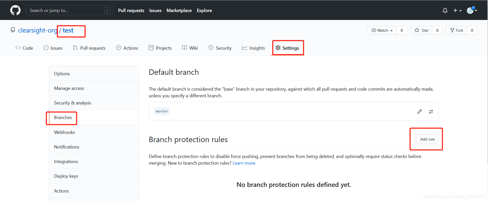This screenshot has width=488, height=201.
Task: Select Integrations in the sidebar
Action: coord(94,161)
